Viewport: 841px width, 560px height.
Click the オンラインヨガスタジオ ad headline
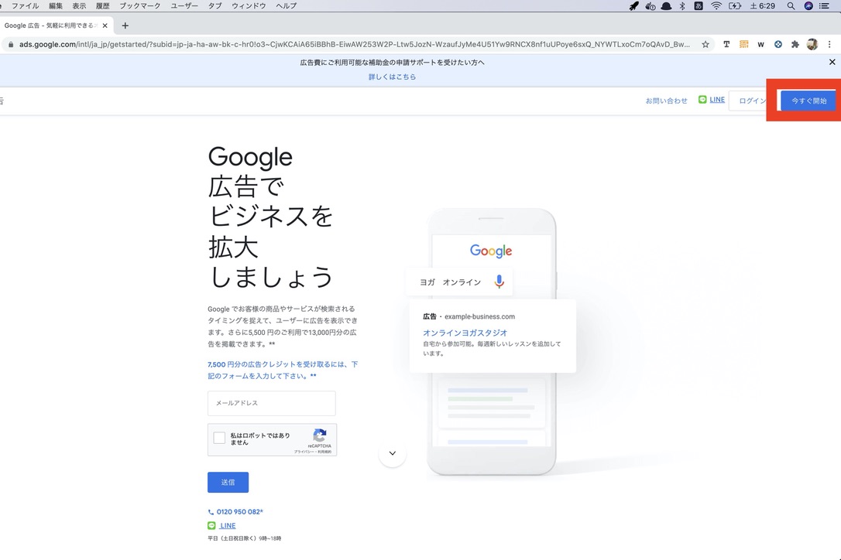click(x=465, y=333)
